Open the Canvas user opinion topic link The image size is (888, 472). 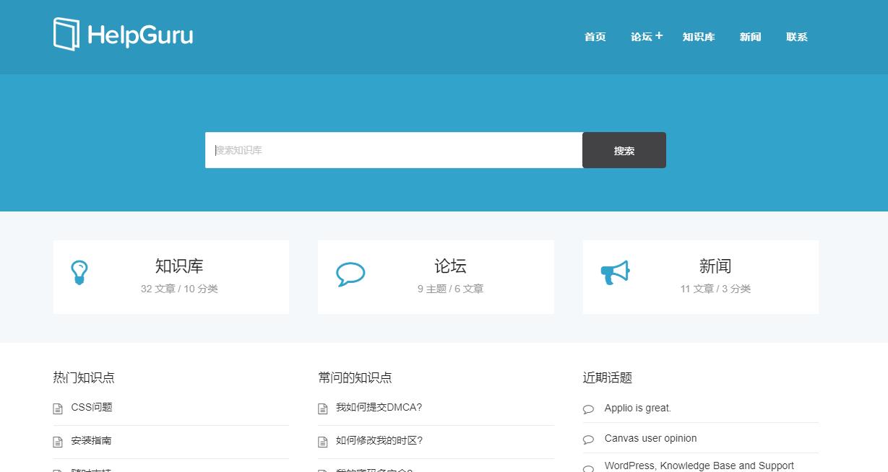[651, 438]
